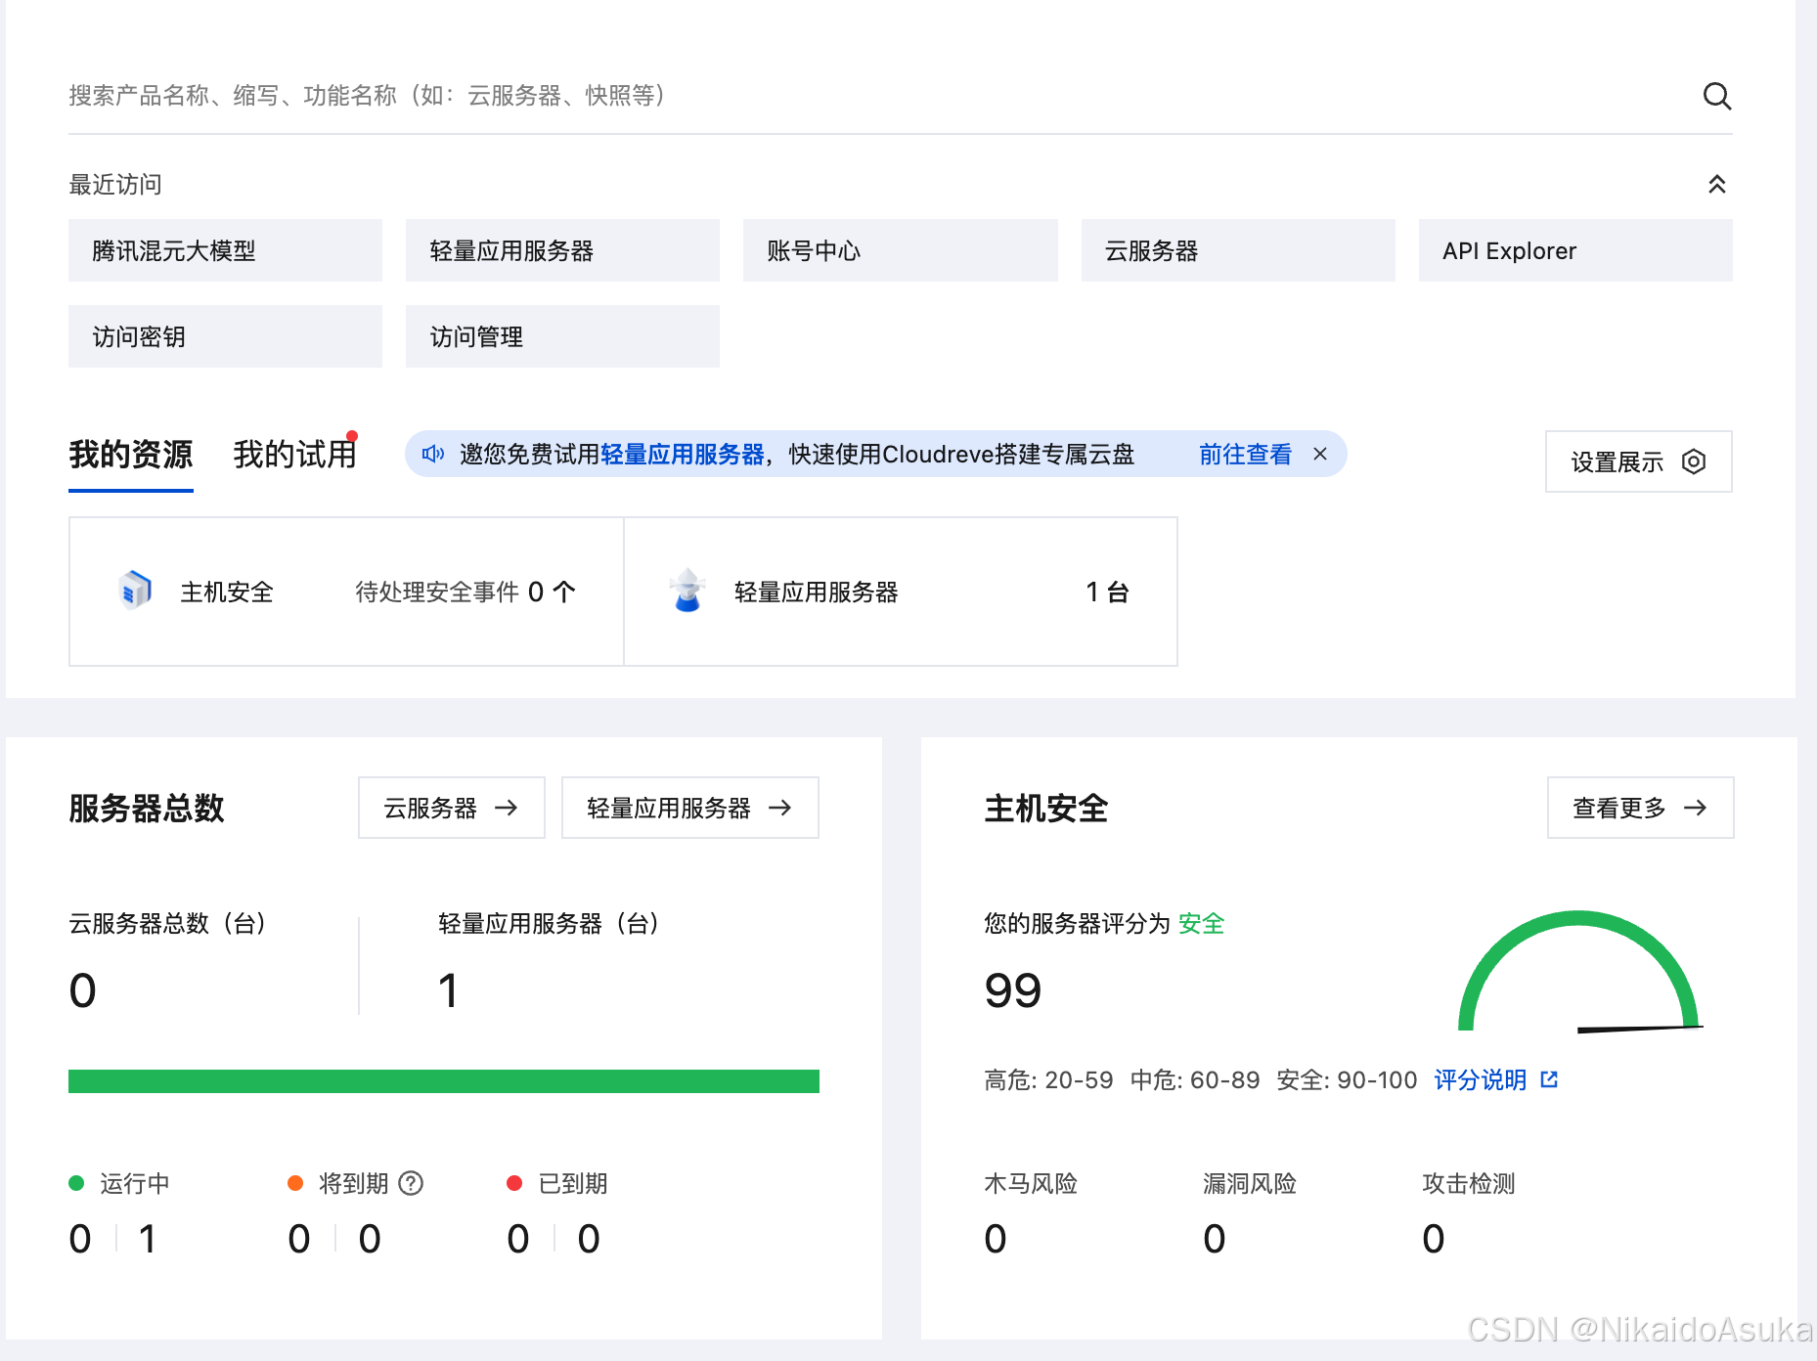The height and width of the screenshot is (1361, 1817).
Task: Open 访问管理 shortcut
Action: (x=562, y=336)
